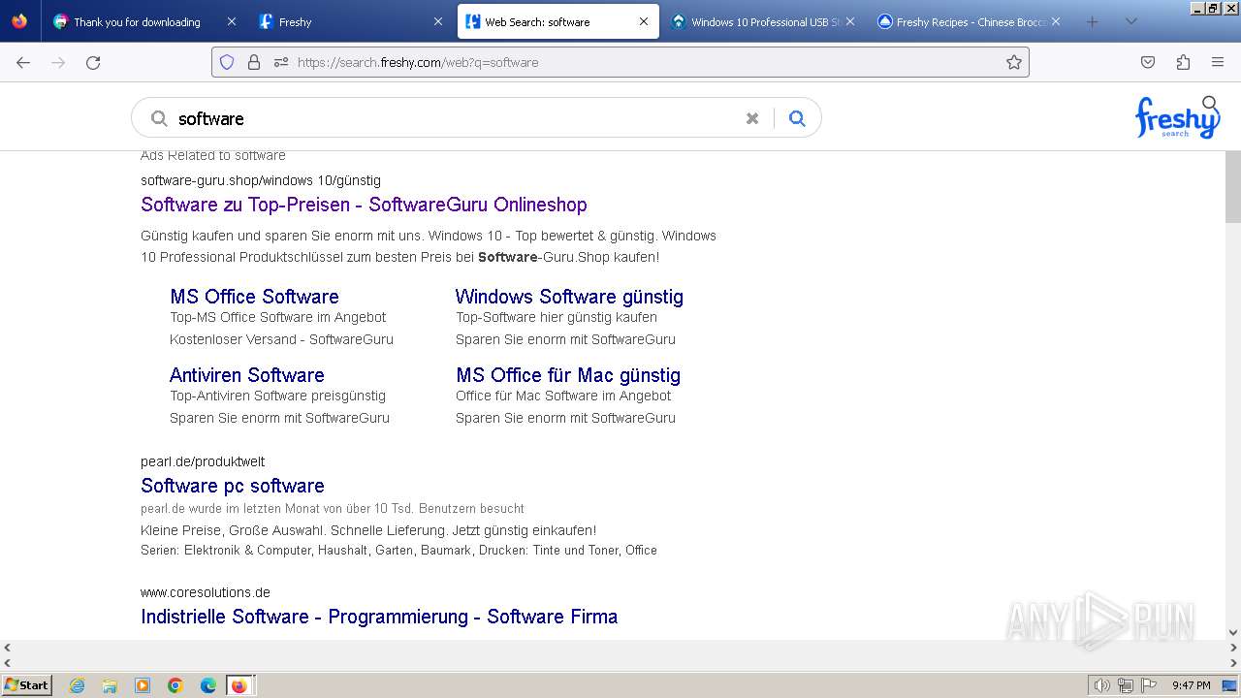Clear the search box text
Image resolution: width=1241 pixels, height=698 pixels.
(751, 118)
